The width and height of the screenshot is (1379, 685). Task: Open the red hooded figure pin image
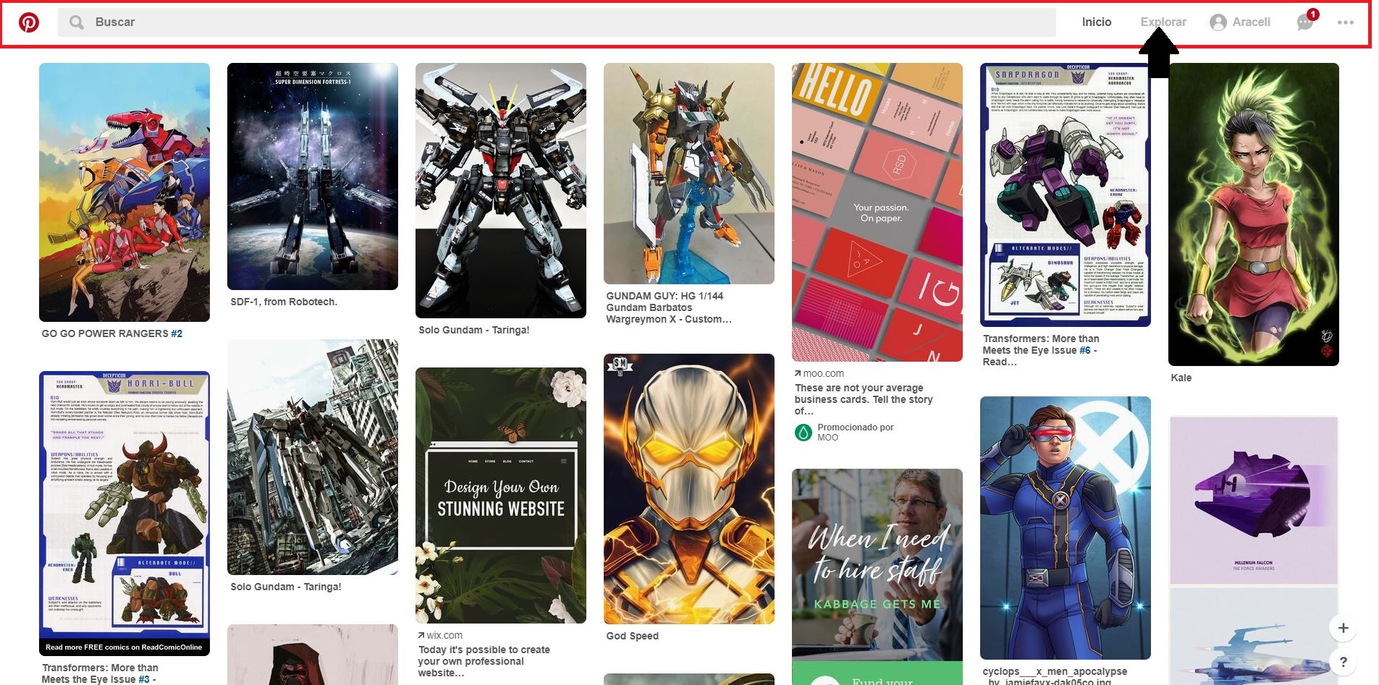coord(313,655)
